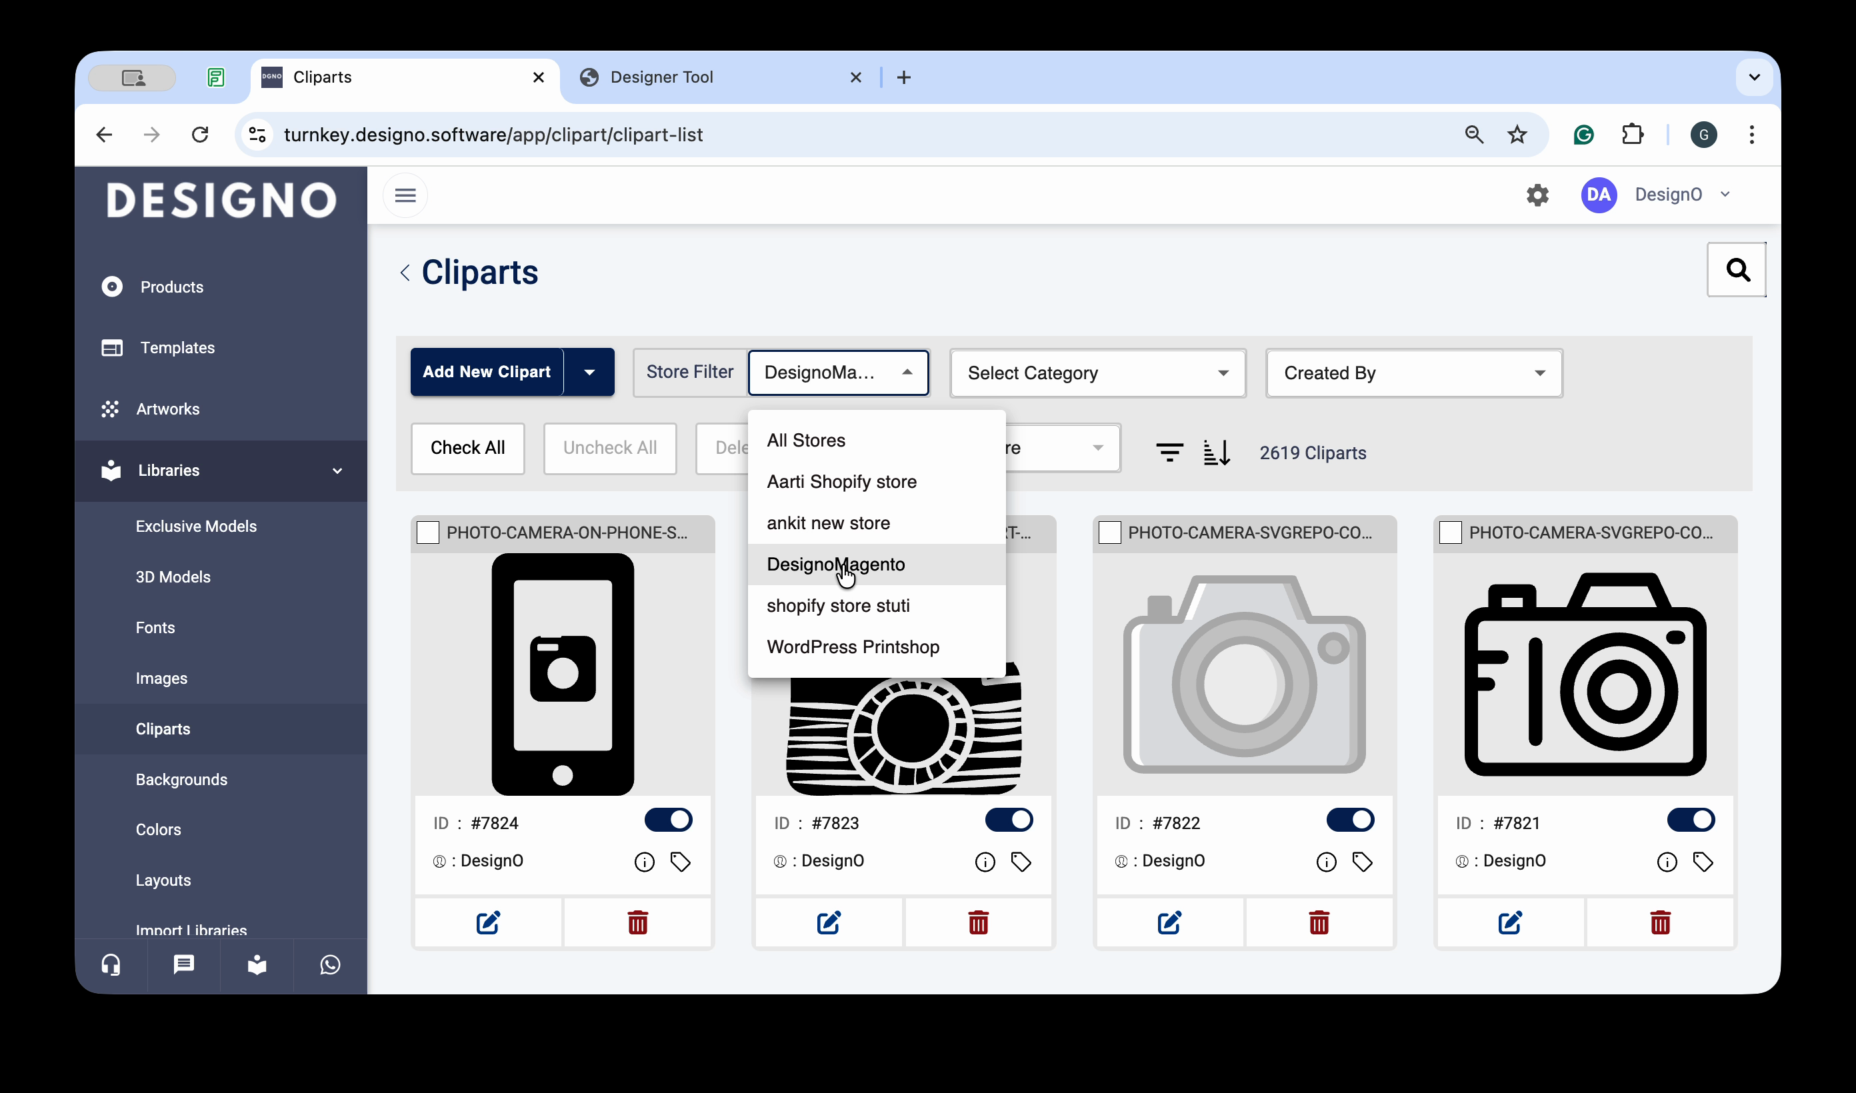Expand the Created By dropdown
1856x1093 pixels.
[x=1413, y=373]
